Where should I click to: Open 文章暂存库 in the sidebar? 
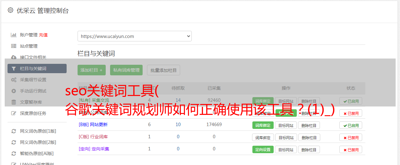(x=31, y=102)
